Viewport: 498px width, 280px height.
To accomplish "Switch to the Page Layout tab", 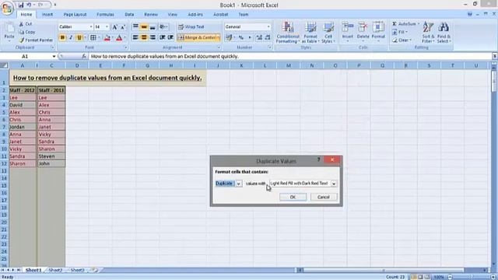I will click(75, 14).
